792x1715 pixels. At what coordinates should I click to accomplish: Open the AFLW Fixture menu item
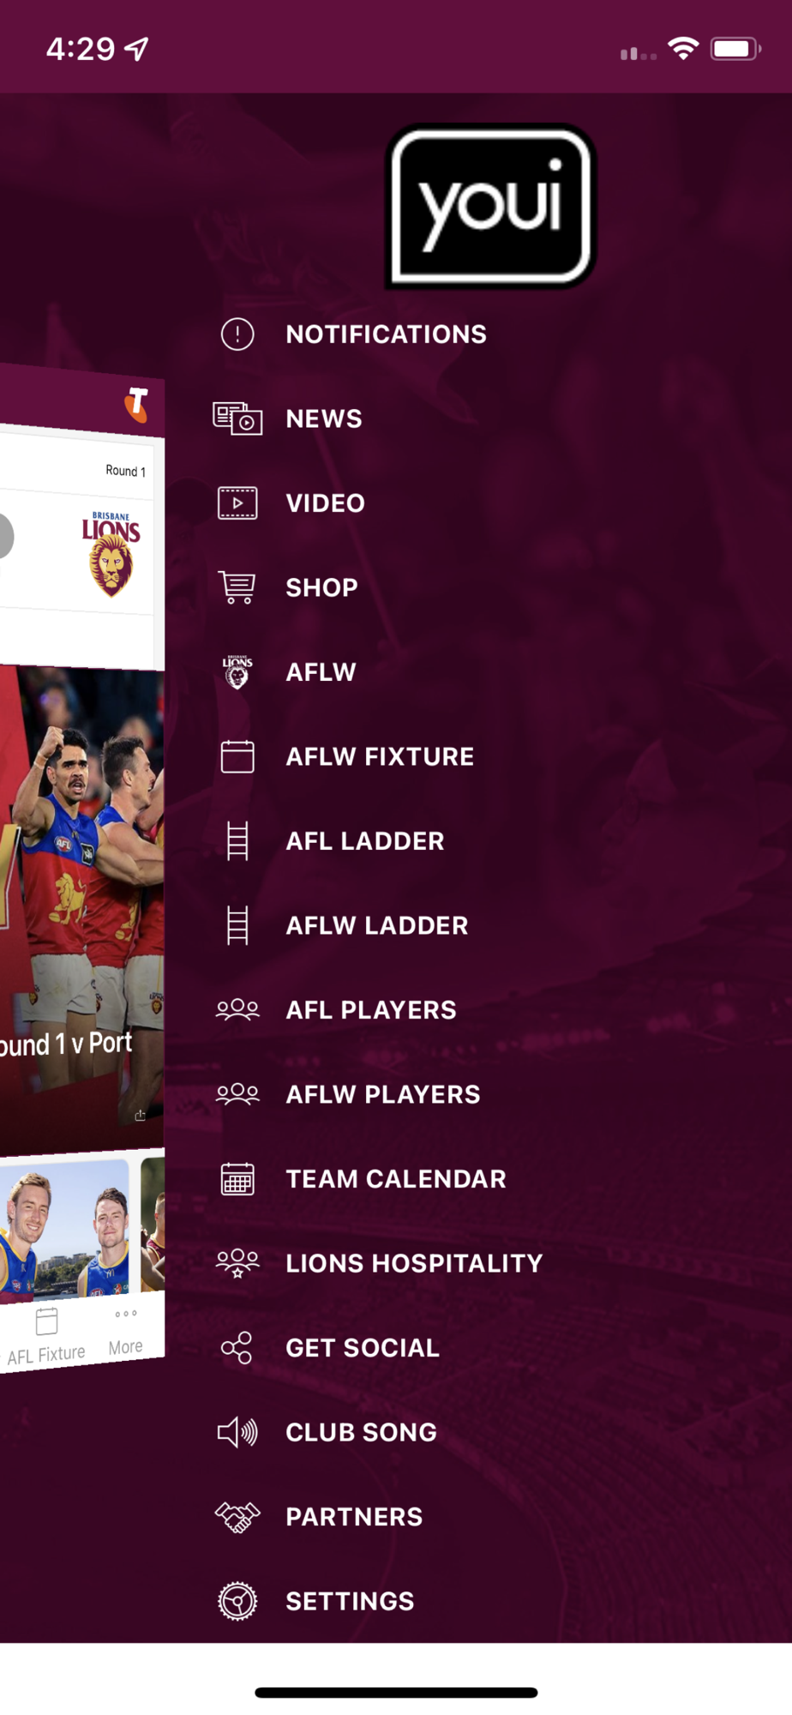coord(380,756)
